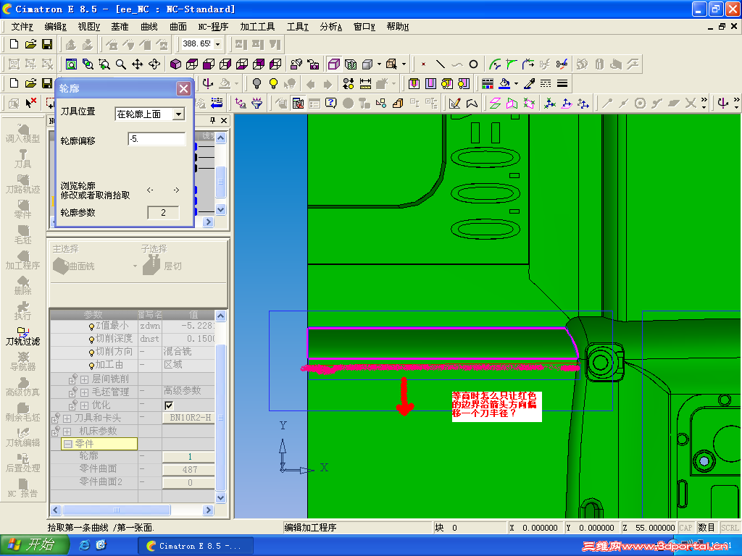742x556 pixels.
Task: Select the magnifier zoom tool
Action: (x=121, y=64)
